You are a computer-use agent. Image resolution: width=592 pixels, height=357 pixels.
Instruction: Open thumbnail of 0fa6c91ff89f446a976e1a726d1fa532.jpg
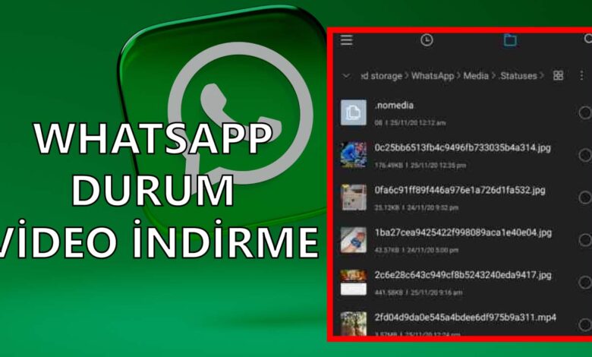click(354, 197)
